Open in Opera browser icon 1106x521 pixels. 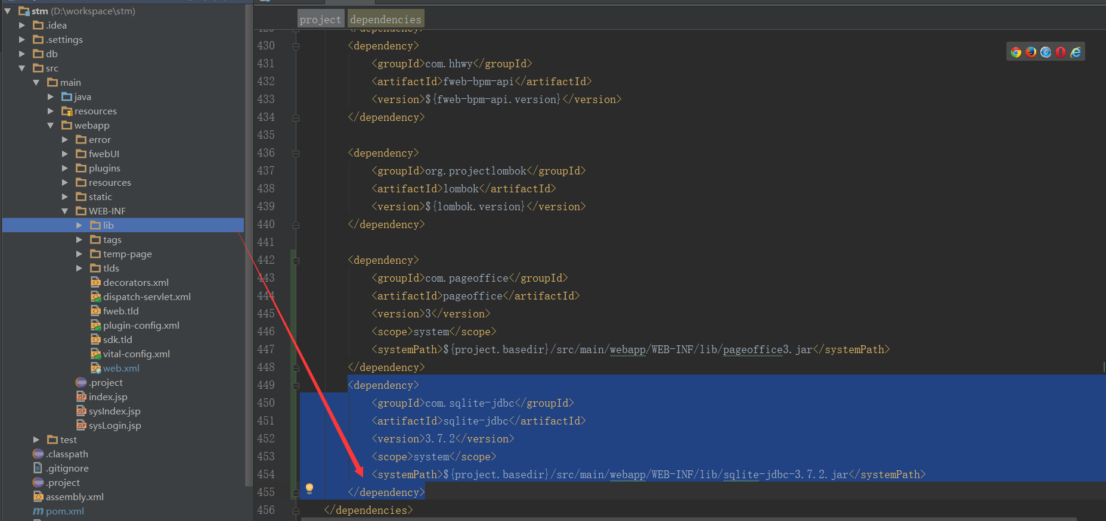pos(1061,52)
